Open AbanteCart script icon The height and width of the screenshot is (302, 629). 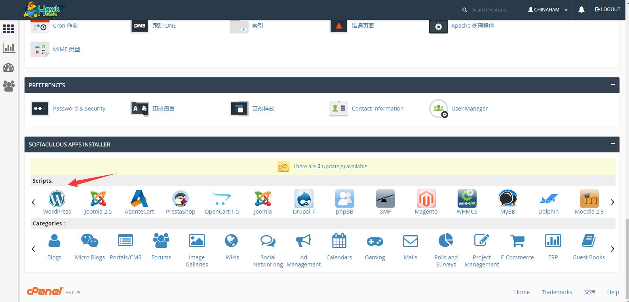tap(139, 199)
